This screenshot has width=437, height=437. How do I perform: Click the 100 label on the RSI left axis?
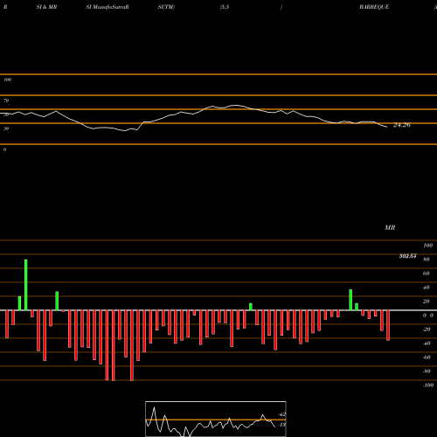7,80
